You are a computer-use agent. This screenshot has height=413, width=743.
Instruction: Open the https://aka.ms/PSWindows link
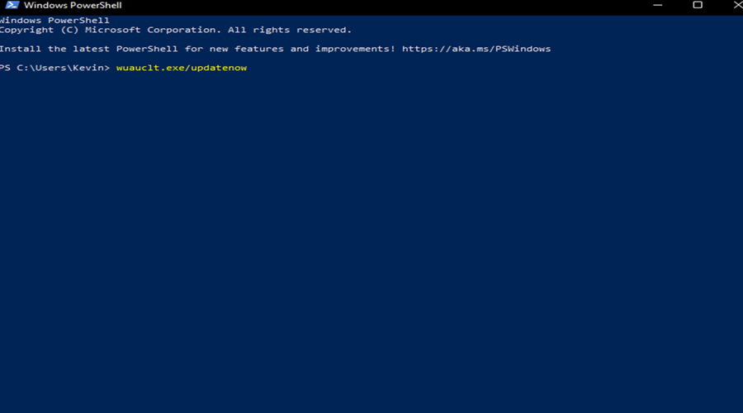(x=476, y=49)
